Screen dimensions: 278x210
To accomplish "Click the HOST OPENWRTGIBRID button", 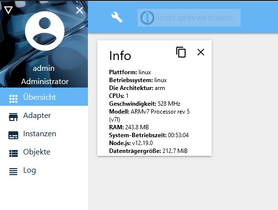I will click(x=189, y=18).
